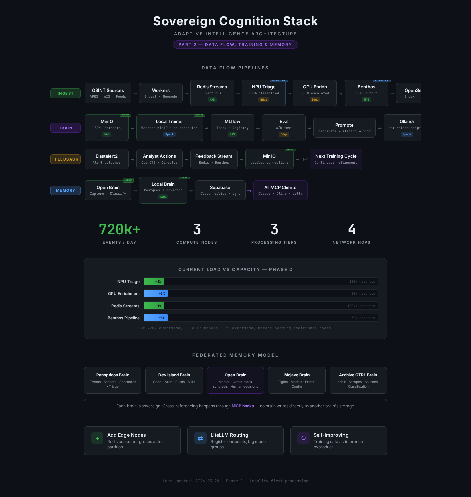Select the Redis Streams Event bus node
The width and height of the screenshot is (471, 497).
212,93
